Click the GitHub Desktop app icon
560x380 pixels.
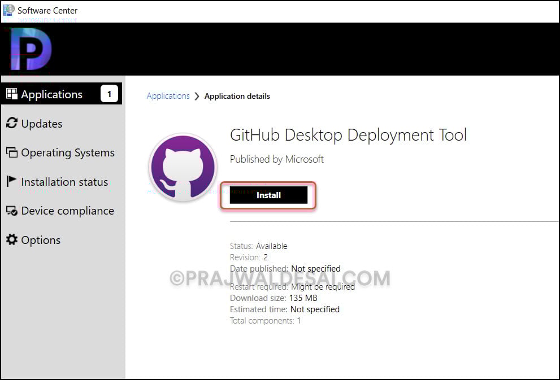[x=183, y=167]
